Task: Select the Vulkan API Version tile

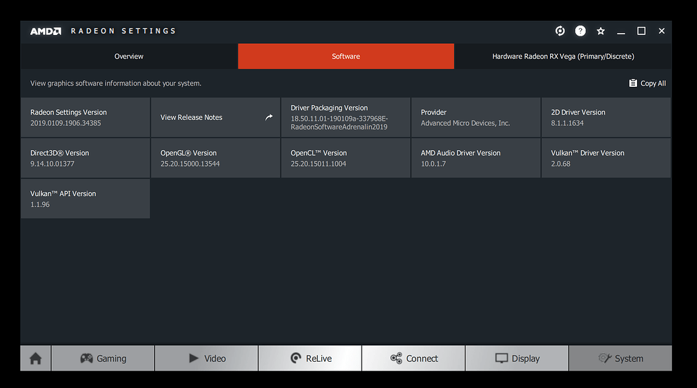Action: 86,199
